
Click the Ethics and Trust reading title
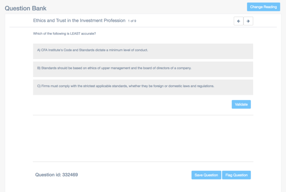pos(79,20)
